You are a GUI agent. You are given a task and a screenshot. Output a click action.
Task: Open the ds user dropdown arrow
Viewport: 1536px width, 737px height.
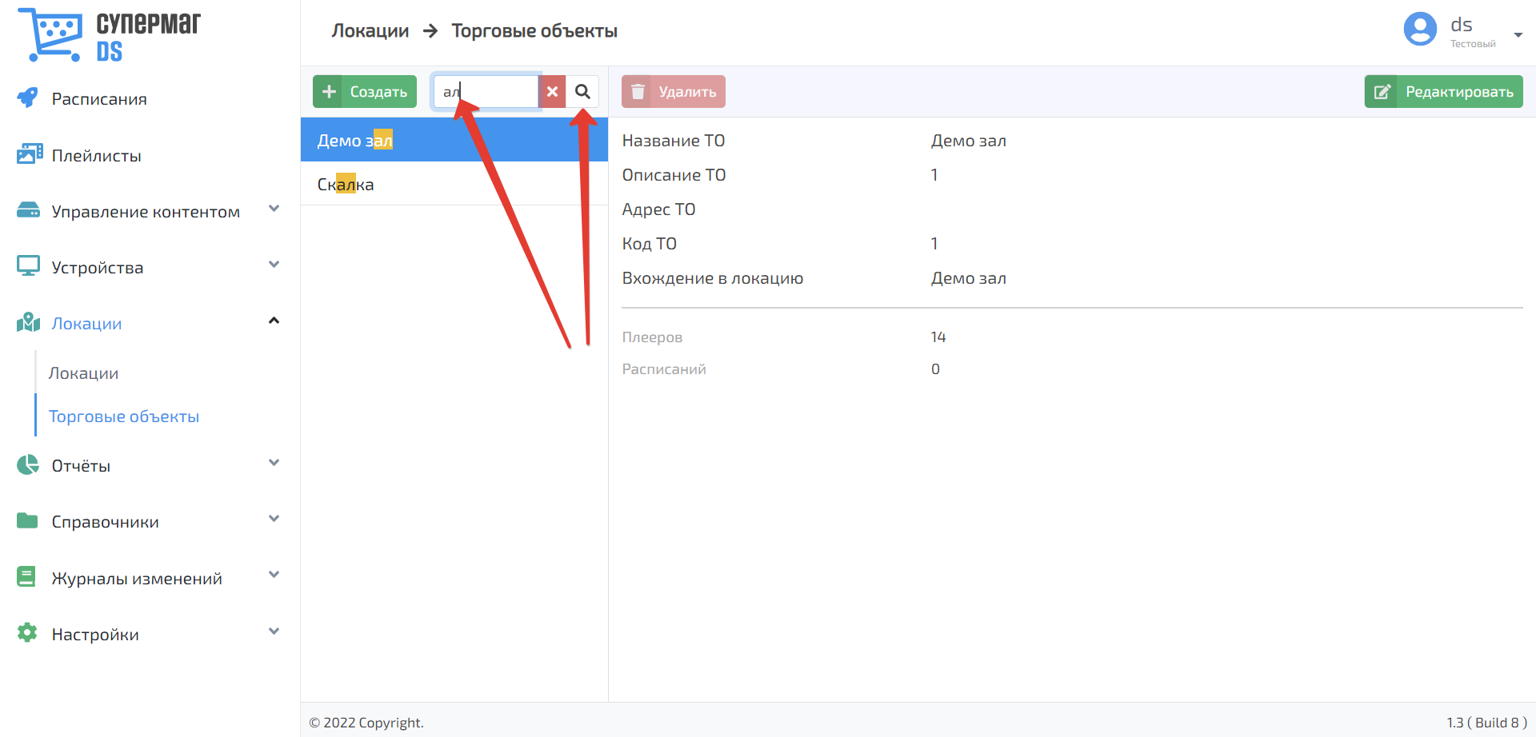(x=1518, y=35)
